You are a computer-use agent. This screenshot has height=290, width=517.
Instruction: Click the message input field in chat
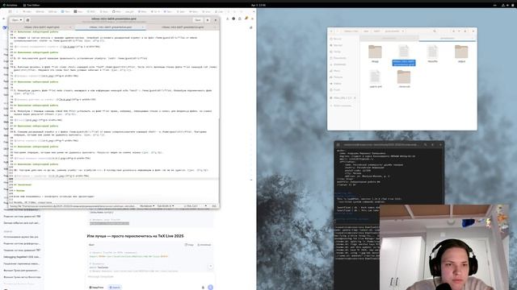150,277
